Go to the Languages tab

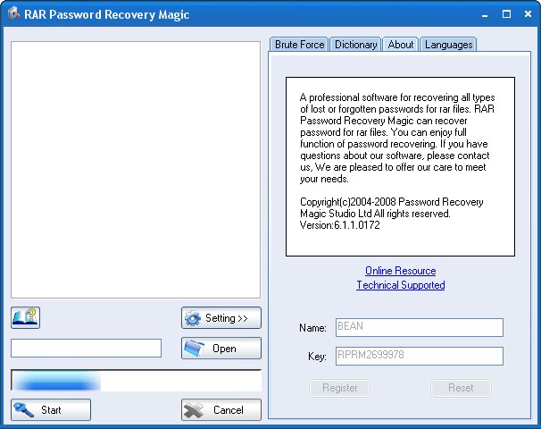click(x=448, y=45)
